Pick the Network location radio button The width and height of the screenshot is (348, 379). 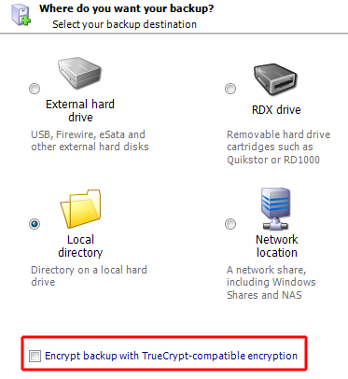tap(230, 224)
